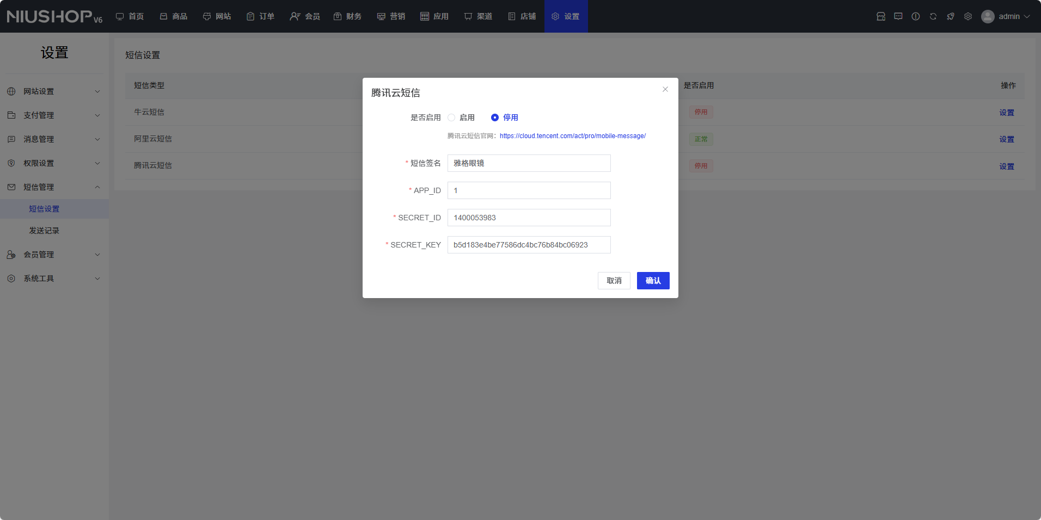This screenshot has width=1041, height=520.
Task: Expand the 支付管理 sidebar section
Action: click(x=54, y=115)
